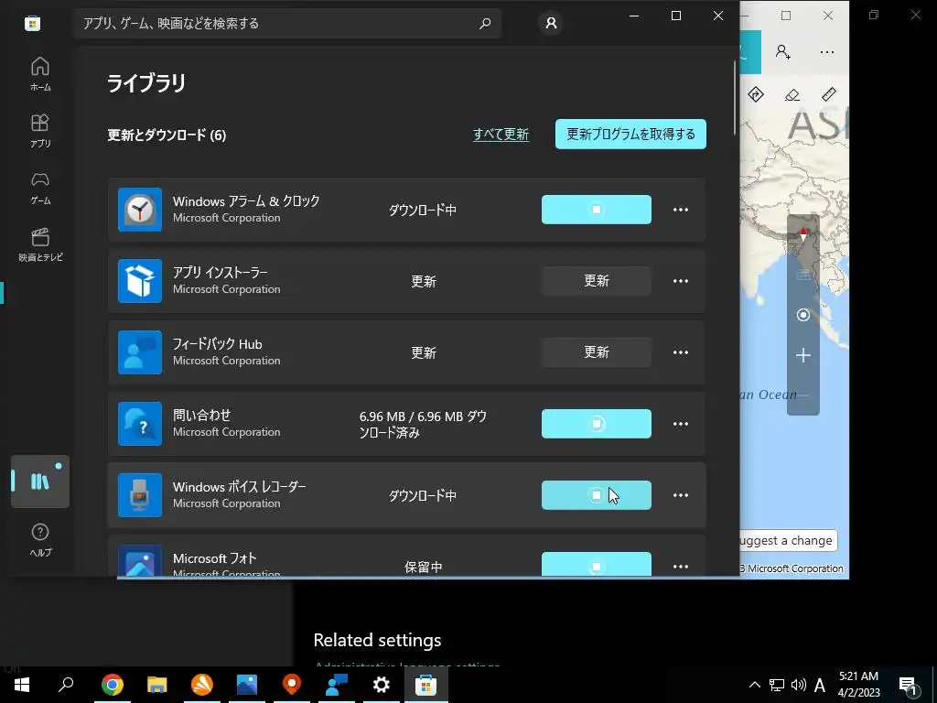Open the Windows Start menu
Image resolution: width=937 pixels, height=703 pixels.
(x=22, y=685)
